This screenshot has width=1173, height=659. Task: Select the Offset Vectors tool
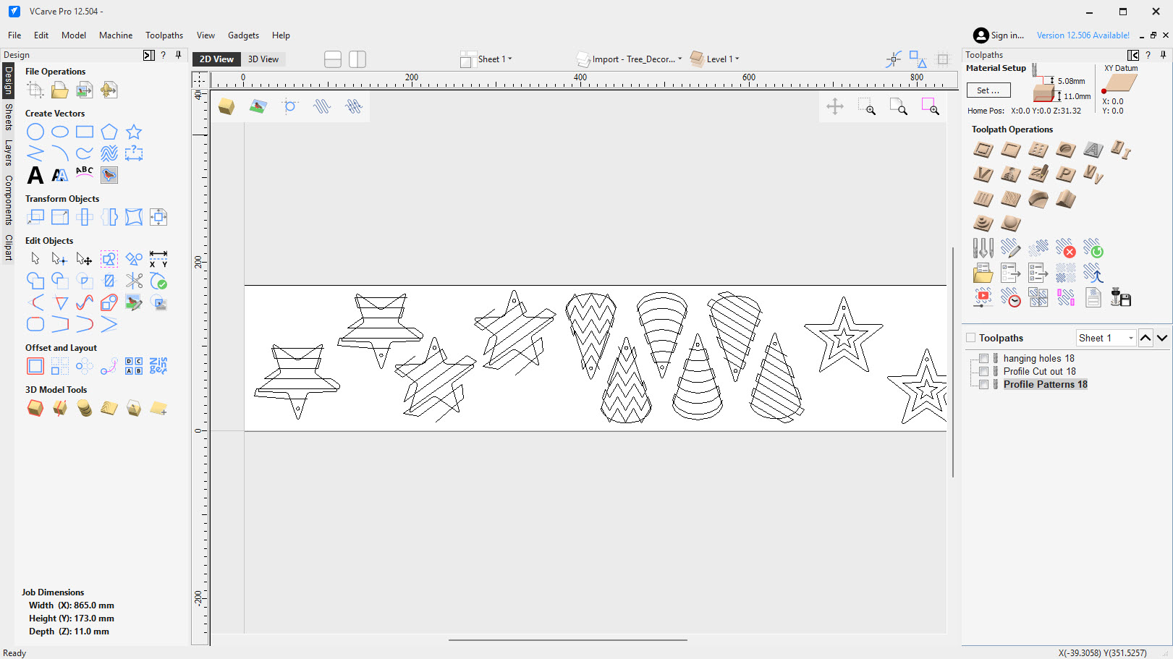pos(35,367)
